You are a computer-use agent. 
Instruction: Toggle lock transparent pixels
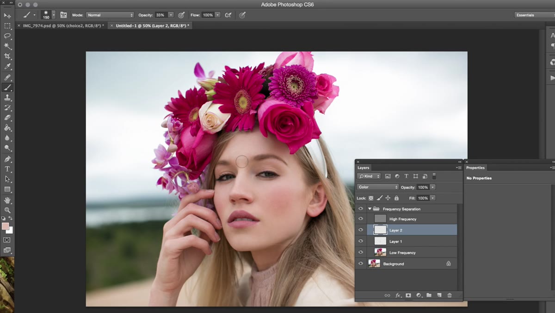click(371, 198)
